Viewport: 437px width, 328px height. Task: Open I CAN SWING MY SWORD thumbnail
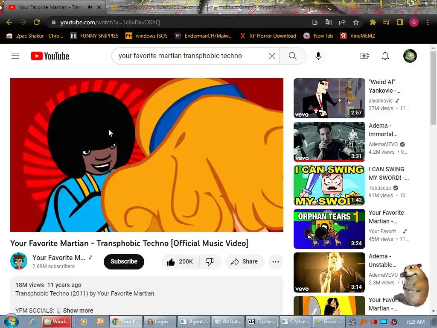[329, 185]
